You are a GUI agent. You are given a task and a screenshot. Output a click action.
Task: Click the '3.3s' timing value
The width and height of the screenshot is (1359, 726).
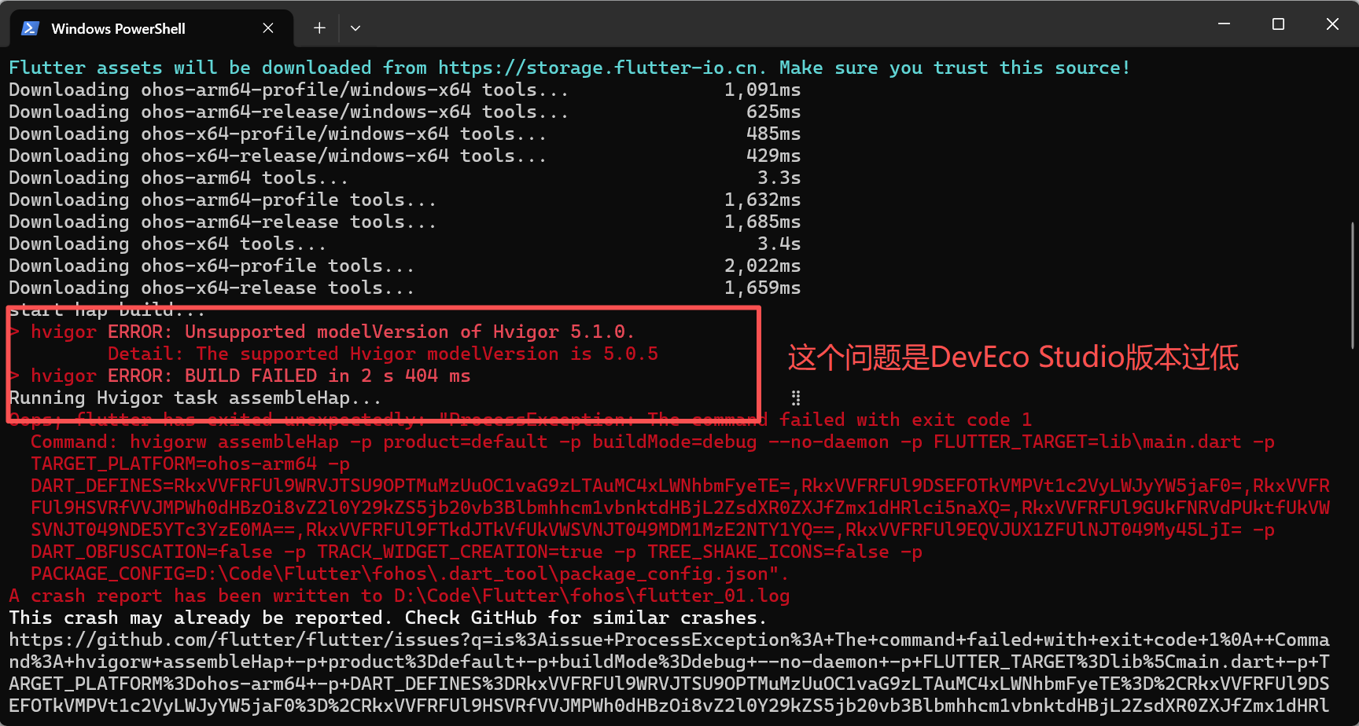click(779, 178)
